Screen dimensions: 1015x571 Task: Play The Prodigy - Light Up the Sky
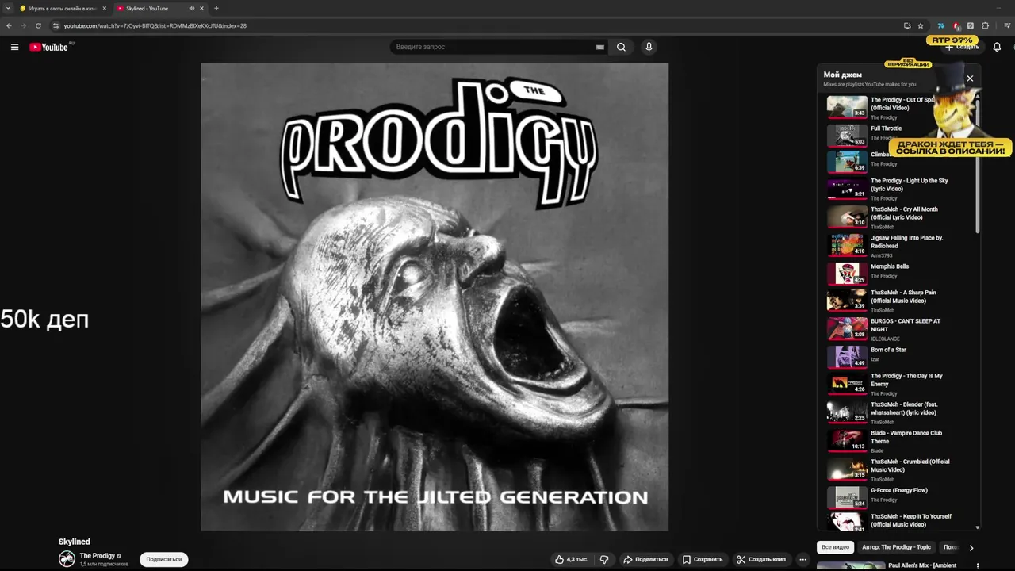pos(898,189)
